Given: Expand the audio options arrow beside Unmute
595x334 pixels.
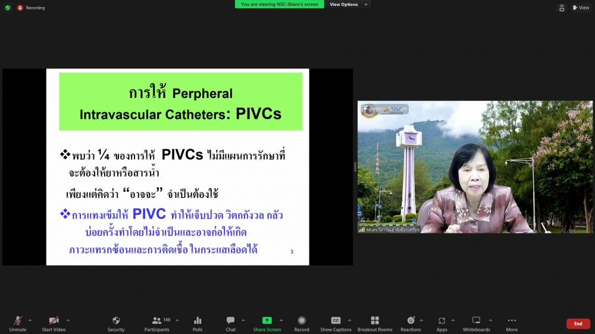Looking at the screenshot, I should tap(30, 320).
